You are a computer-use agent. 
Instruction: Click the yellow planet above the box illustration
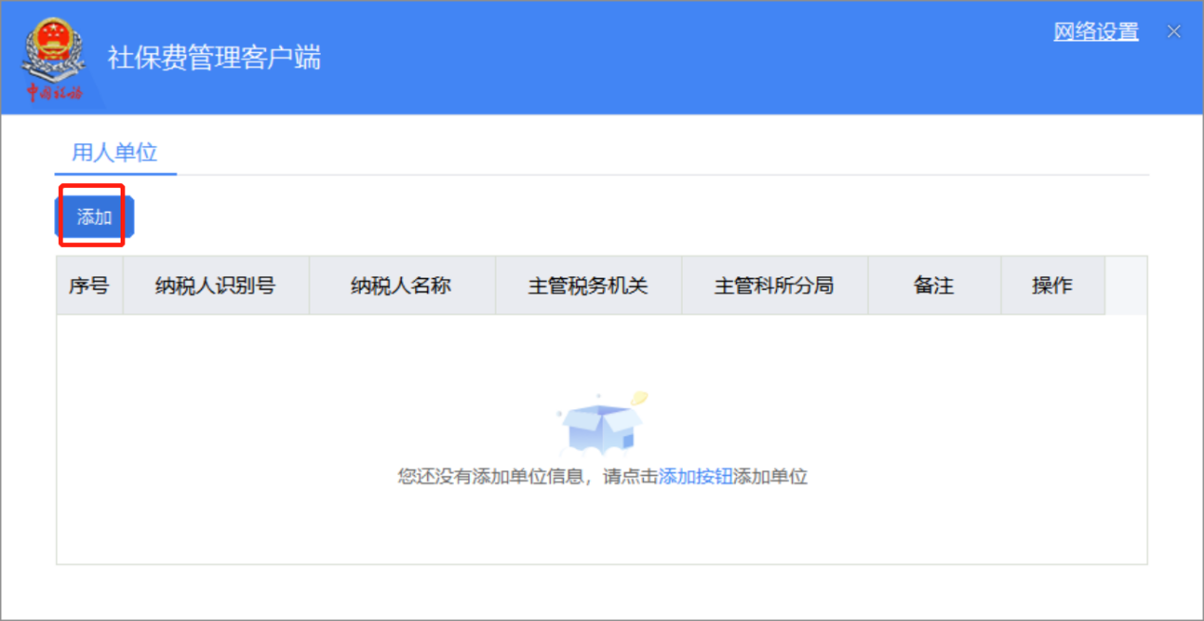639,399
